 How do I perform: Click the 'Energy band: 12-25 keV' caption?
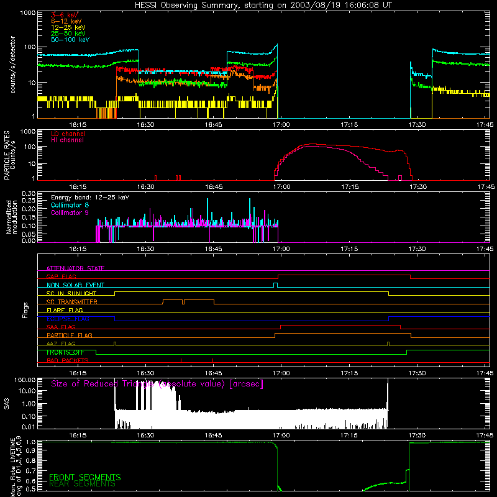(x=90, y=198)
